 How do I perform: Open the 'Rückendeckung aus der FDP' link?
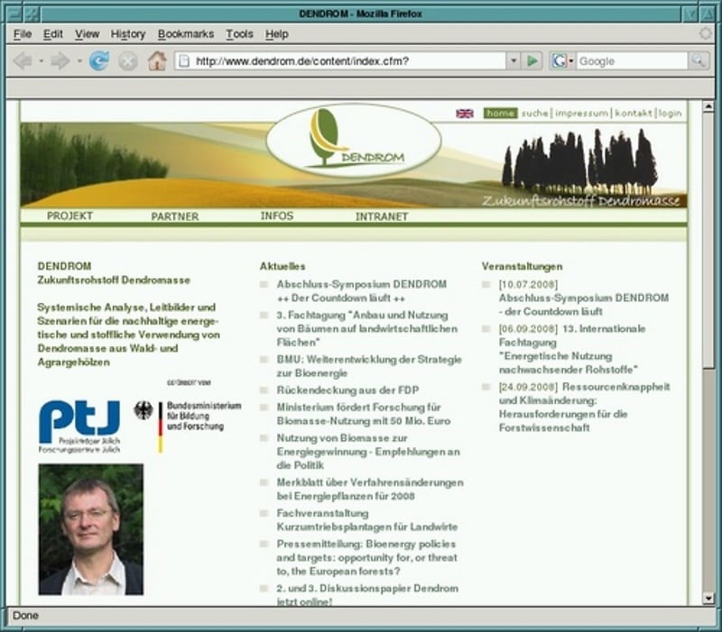(x=347, y=390)
